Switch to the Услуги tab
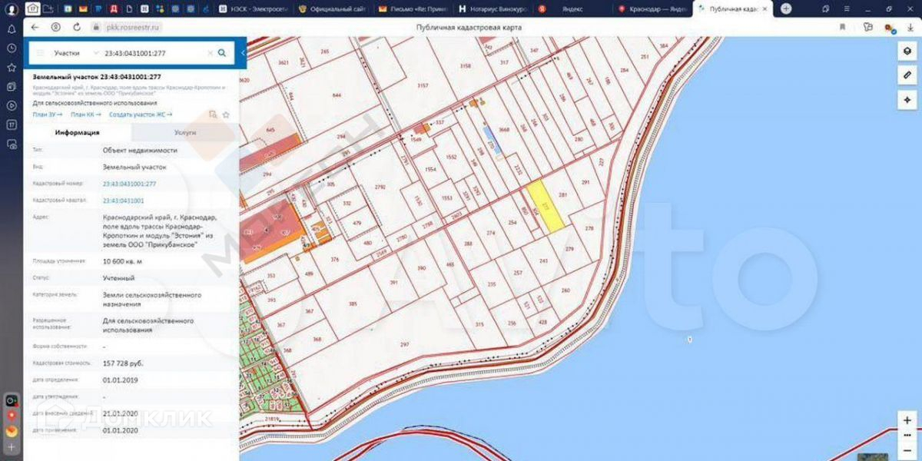922x461 pixels. coord(185,132)
